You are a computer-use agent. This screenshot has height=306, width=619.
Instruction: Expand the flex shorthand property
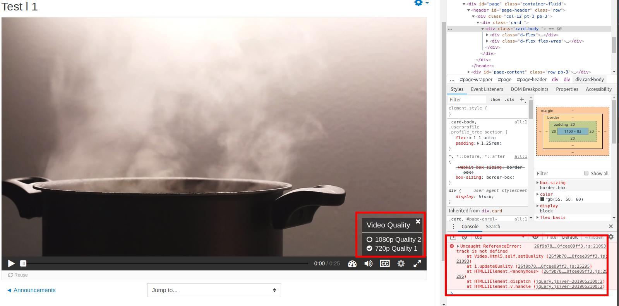click(470, 138)
